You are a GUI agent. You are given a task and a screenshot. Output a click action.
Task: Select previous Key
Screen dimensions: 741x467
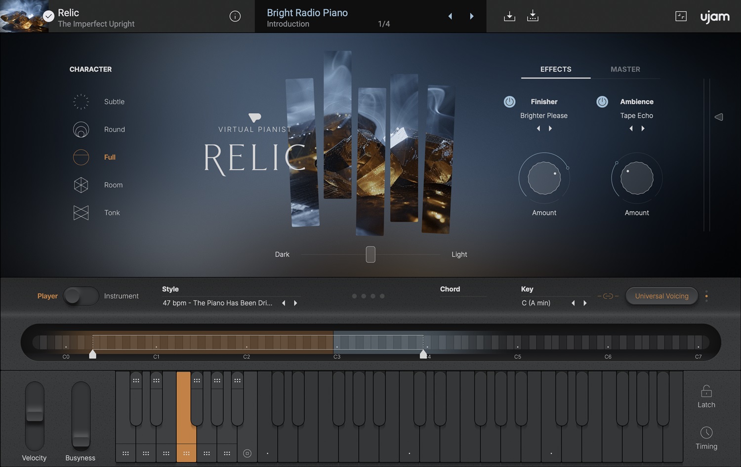pos(573,303)
